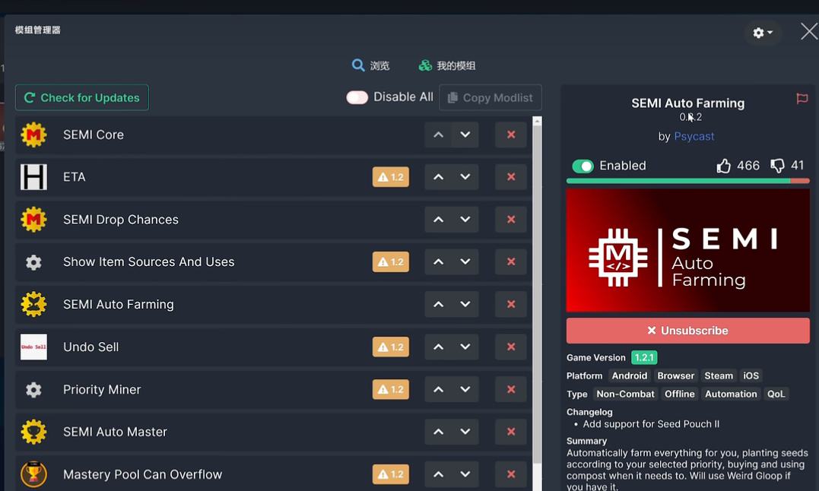Click the Copy Modlist button

click(490, 97)
